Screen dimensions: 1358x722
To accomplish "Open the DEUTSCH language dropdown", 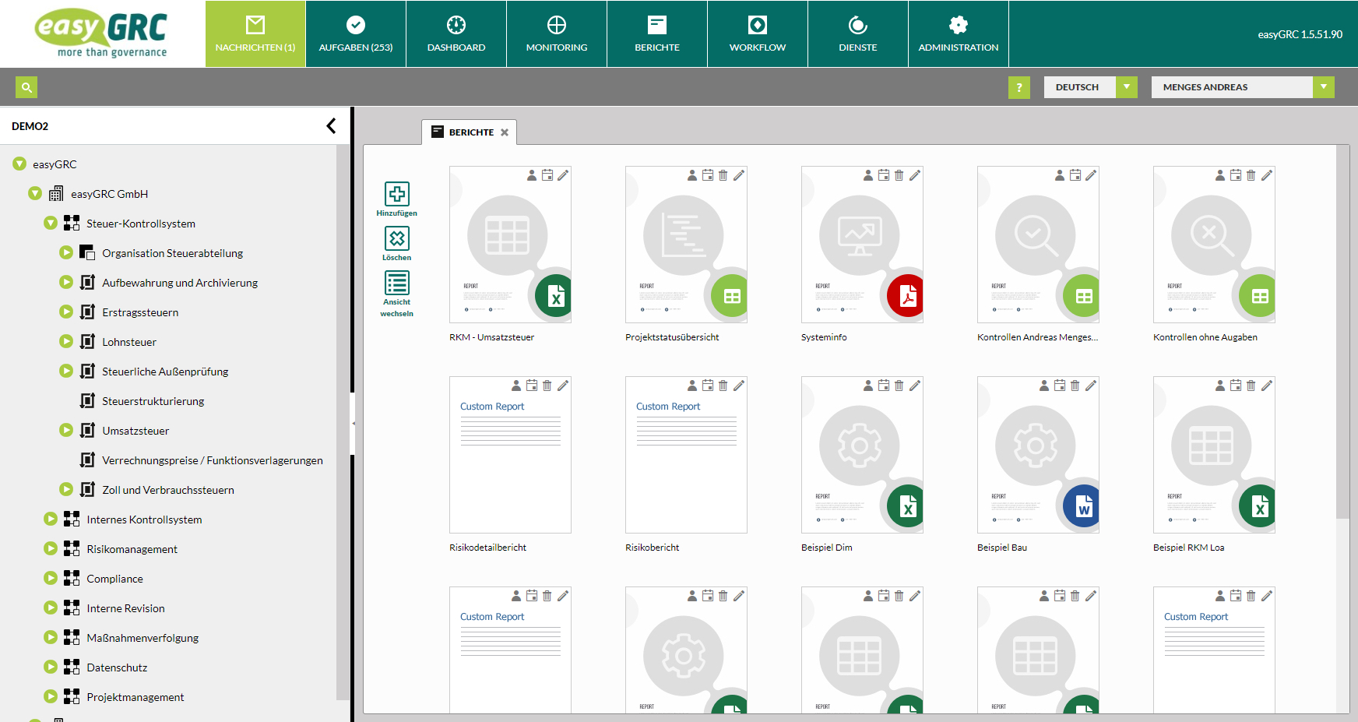I will click(1126, 87).
